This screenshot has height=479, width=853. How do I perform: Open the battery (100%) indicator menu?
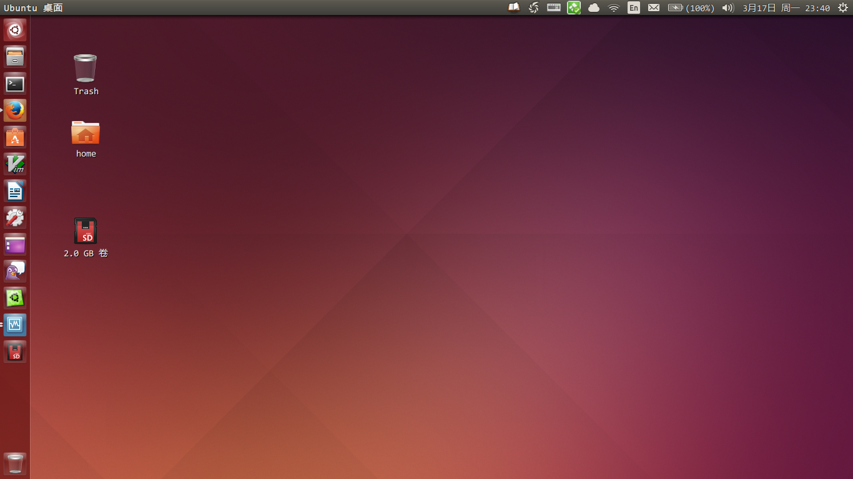(691, 7)
